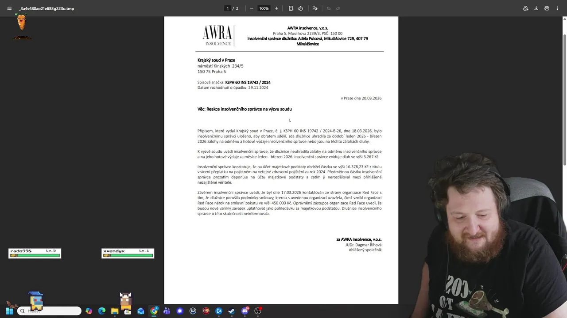Open the purple round app icon in taskbar

click(179, 311)
